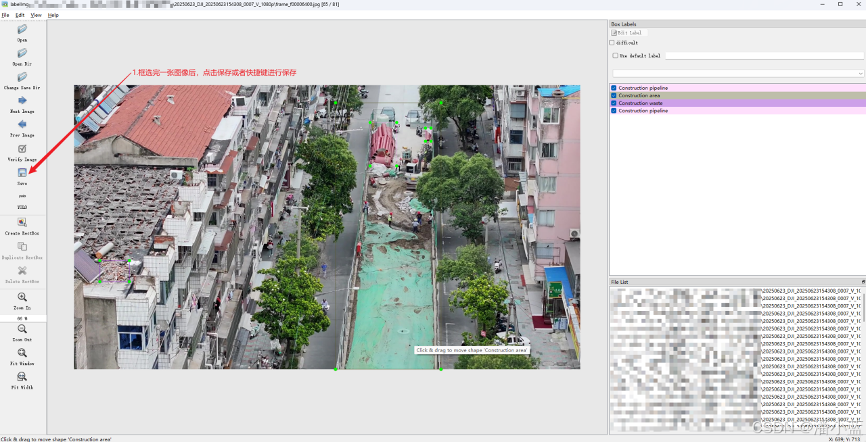Select the Construction waste label row
This screenshot has height=442, width=866.
point(737,103)
